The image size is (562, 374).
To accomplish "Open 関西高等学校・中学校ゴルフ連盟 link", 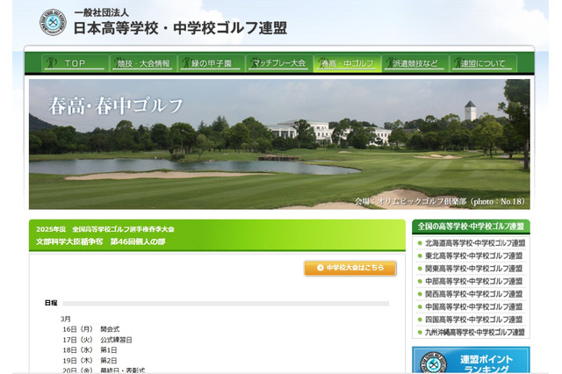I will 474,294.
